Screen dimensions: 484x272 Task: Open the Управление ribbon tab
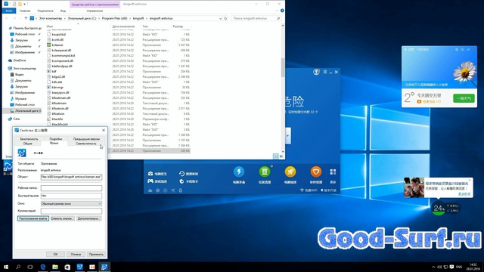(95, 11)
